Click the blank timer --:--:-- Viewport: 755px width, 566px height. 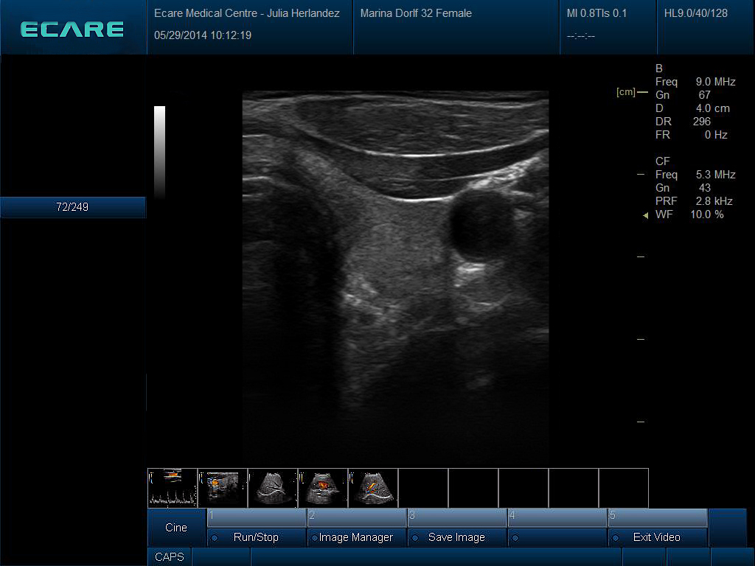coord(581,36)
